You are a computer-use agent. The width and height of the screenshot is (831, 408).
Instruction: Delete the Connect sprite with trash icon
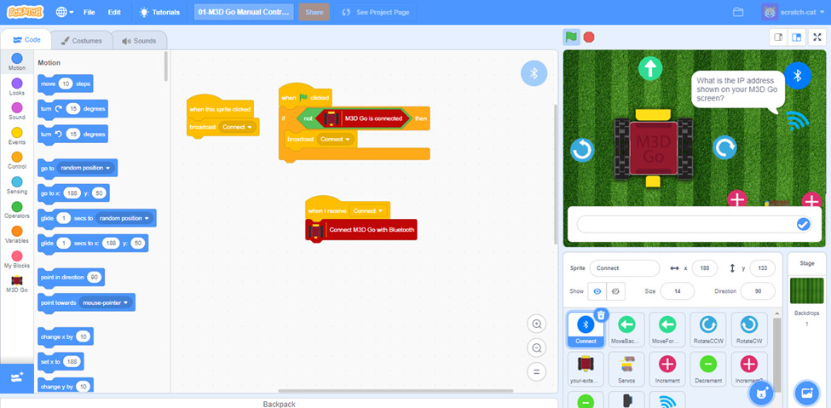pyautogui.click(x=601, y=315)
